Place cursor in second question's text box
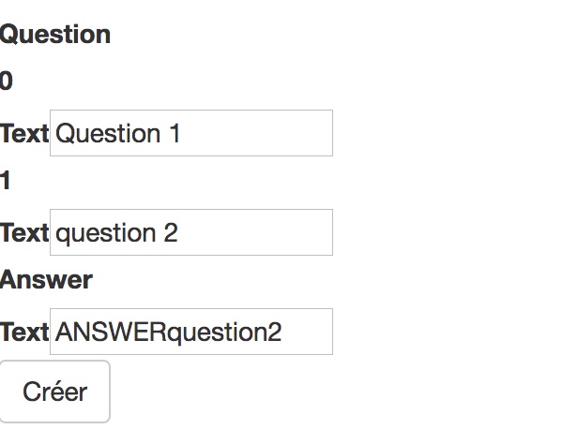Screen dimensions: 578x429 point(191,232)
